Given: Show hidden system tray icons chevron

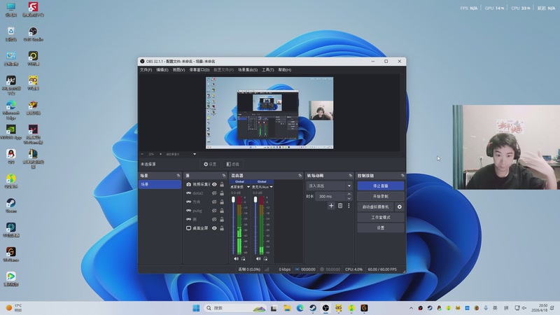Looking at the screenshot, I should 411,308.
